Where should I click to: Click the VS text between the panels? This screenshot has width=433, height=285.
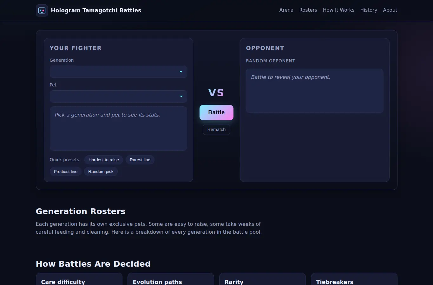(216, 92)
